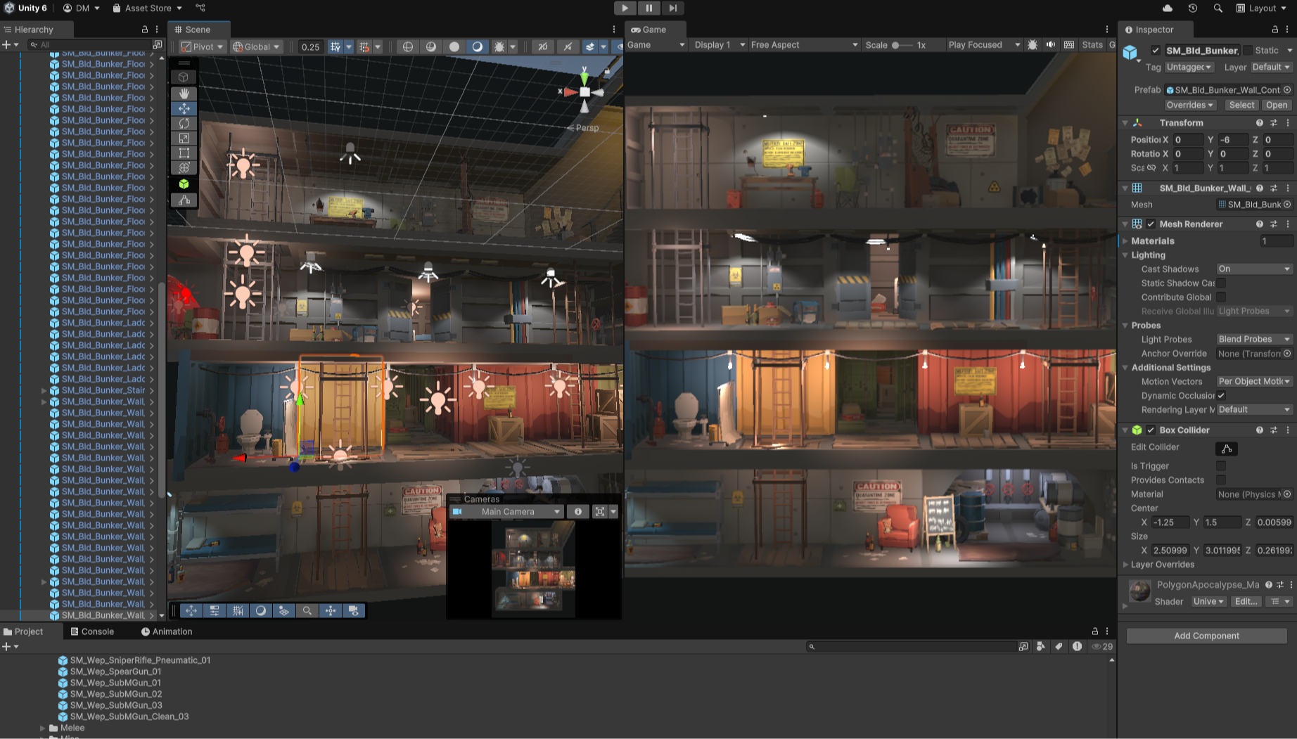Choose wireframe draw mode icon in Scene toolbar
The width and height of the screenshot is (1297, 739).
408,46
